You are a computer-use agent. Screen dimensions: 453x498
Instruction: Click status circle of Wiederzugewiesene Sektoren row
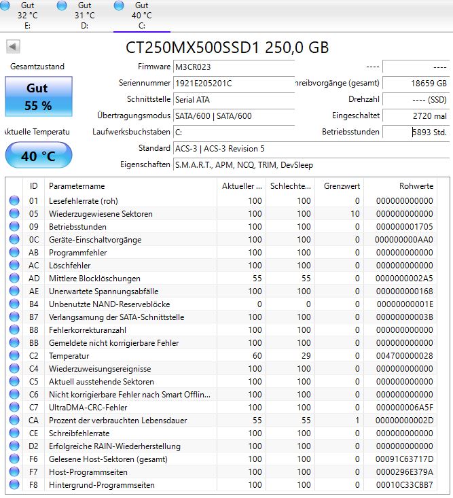point(14,214)
